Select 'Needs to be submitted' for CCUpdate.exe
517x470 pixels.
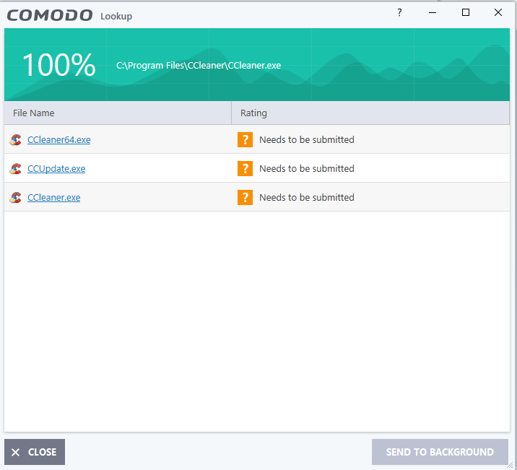pyautogui.click(x=307, y=169)
